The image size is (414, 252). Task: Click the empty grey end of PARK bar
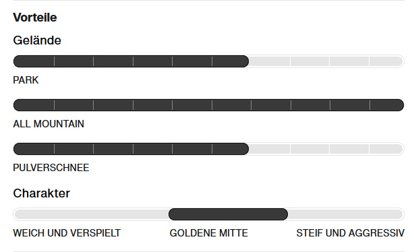326,61
